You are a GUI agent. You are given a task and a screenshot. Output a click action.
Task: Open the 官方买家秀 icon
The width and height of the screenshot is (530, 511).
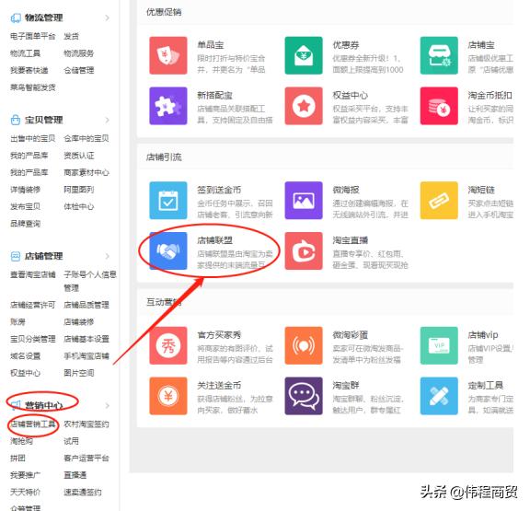click(x=168, y=345)
